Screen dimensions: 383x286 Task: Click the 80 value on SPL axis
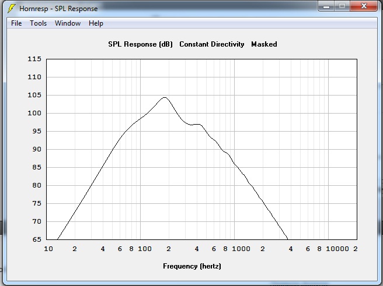coord(37,185)
